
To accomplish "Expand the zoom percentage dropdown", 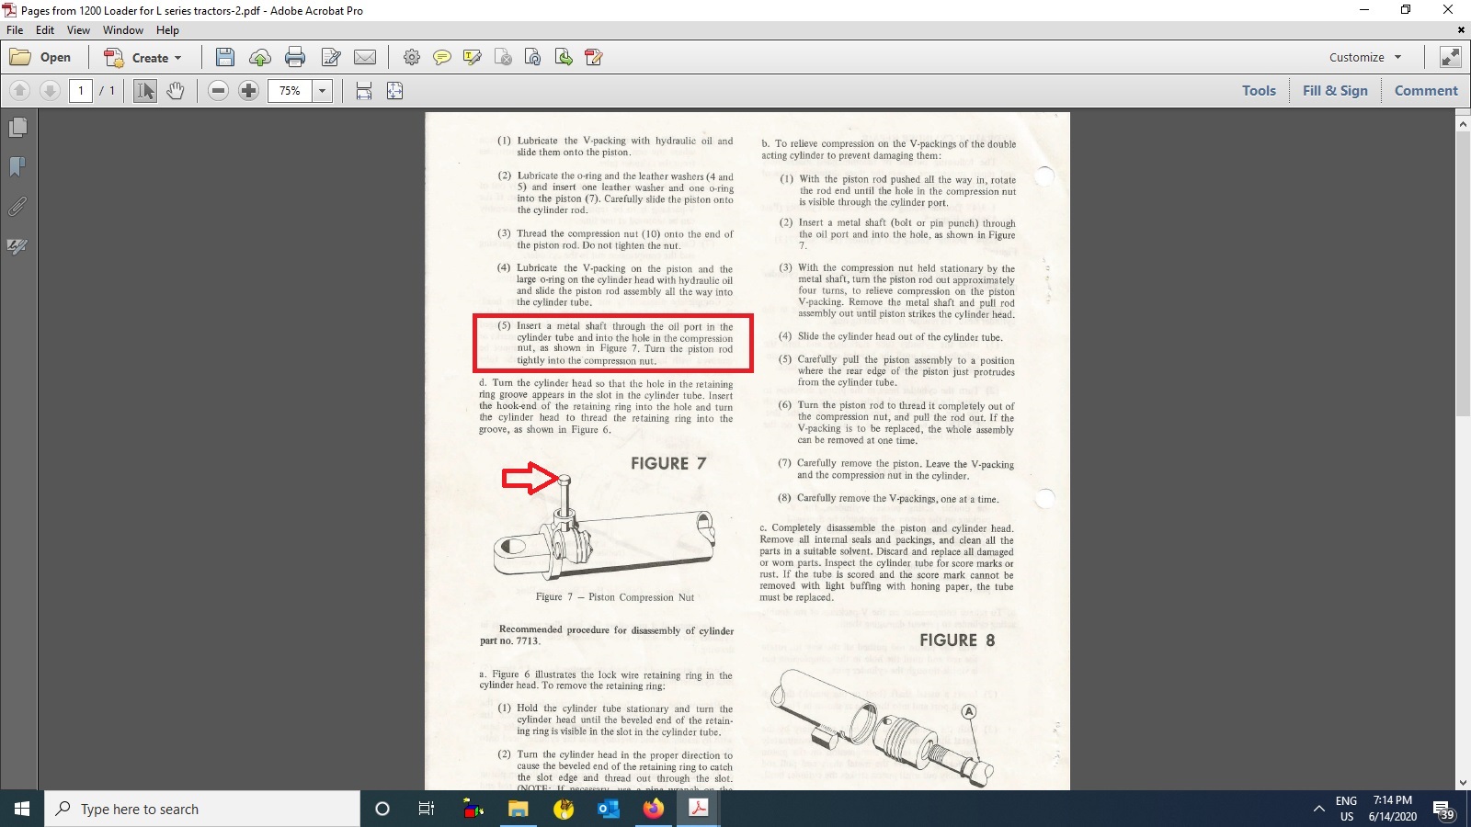I will pyautogui.click(x=322, y=91).
